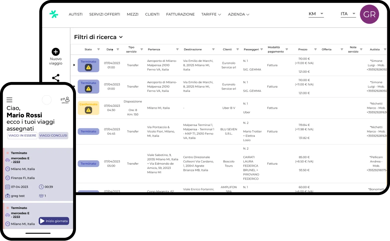Click the driver switch icon on phone

tap(65, 100)
